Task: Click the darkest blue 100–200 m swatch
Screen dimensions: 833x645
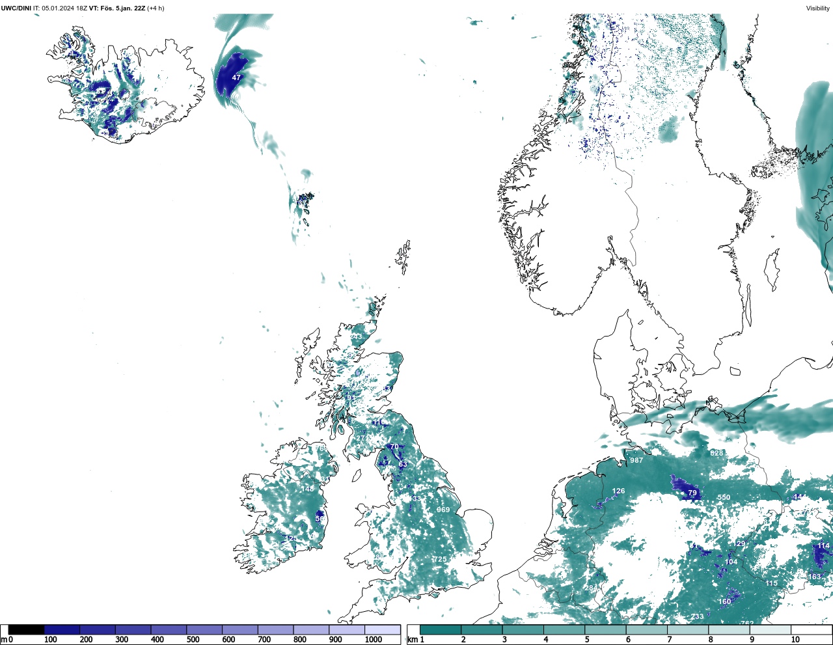Action: coord(62,629)
